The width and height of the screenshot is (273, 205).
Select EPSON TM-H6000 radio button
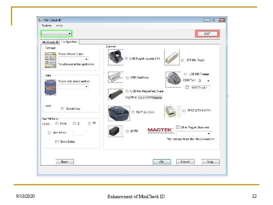184,111
